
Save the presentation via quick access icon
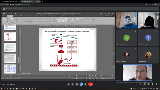(4, 13)
